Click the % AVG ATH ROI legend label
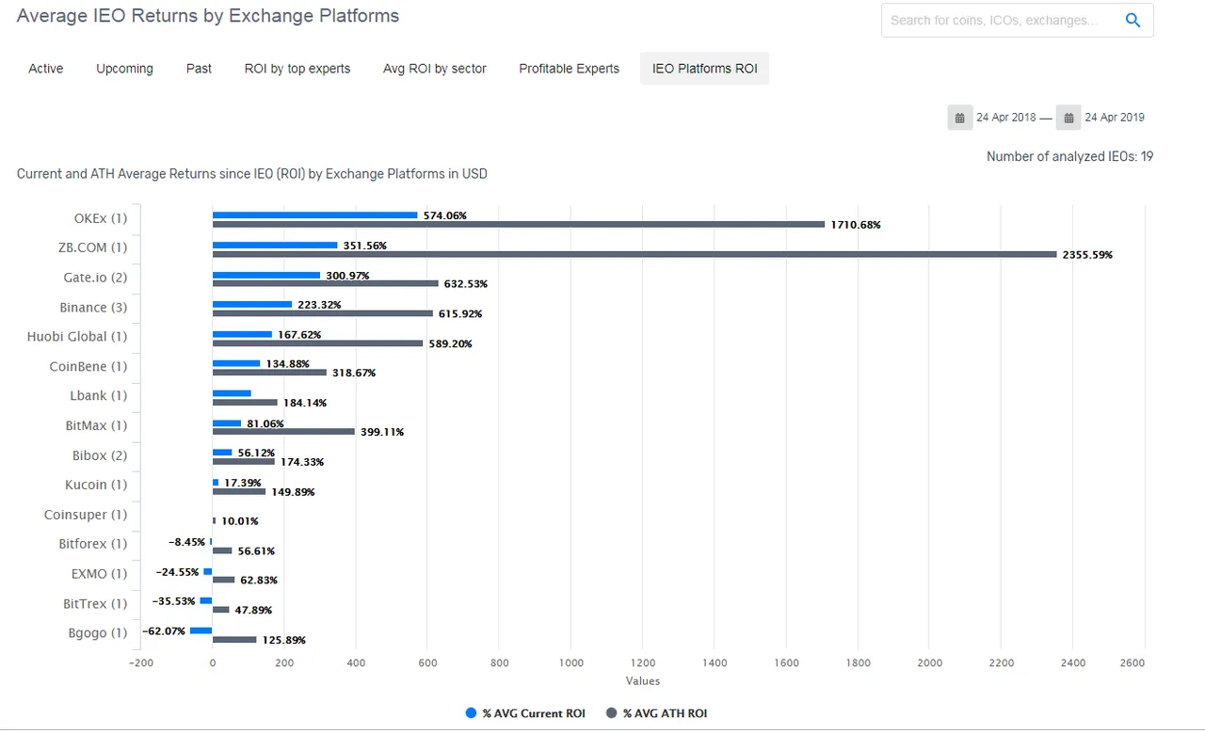 click(x=665, y=713)
